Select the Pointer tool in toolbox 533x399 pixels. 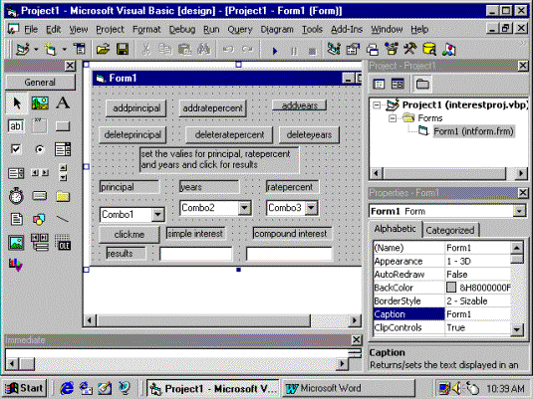point(16,102)
